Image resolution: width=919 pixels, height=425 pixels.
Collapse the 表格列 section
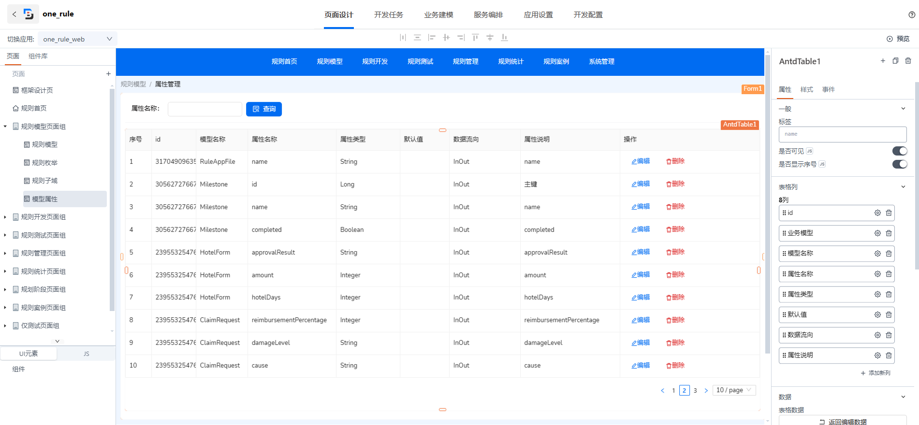tap(903, 187)
